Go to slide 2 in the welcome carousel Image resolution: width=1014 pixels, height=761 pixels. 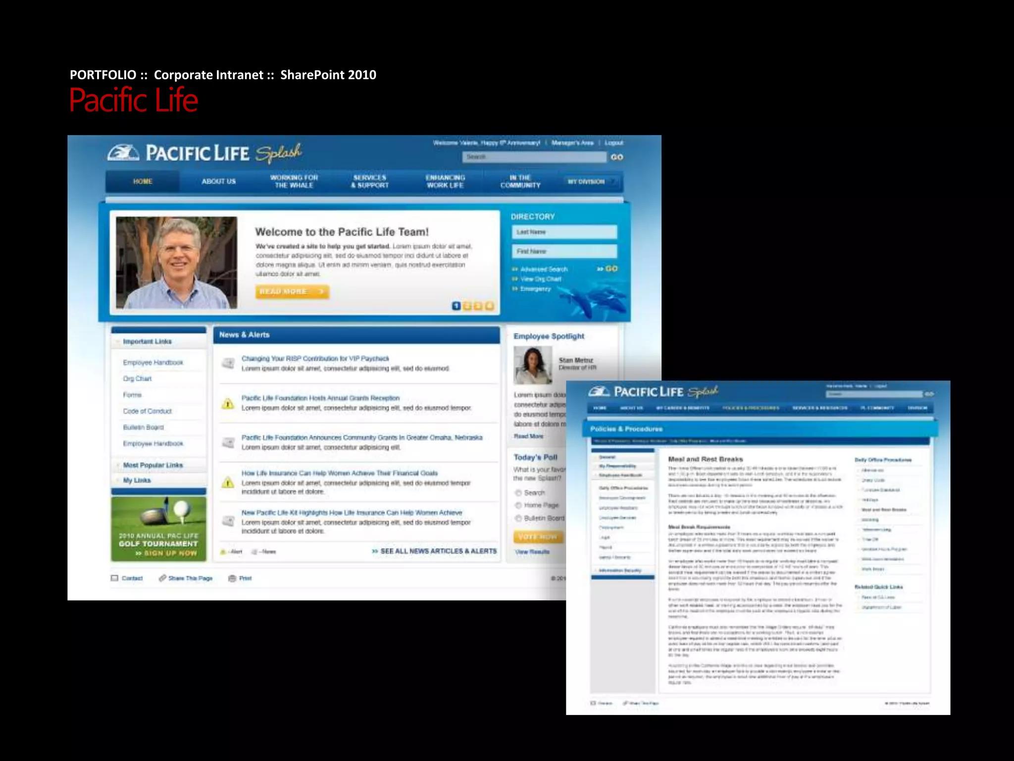tap(467, 306)
